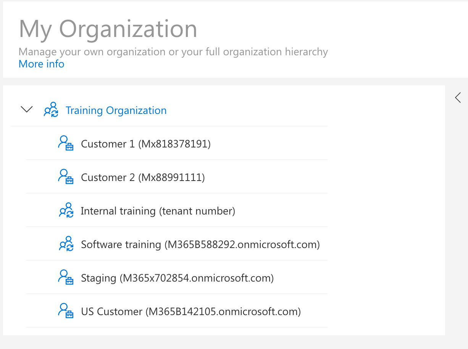The width and height of the screenshot is (468, 349).
Task: Collapse the Training Organization tree node
Action: coord(27,110)
